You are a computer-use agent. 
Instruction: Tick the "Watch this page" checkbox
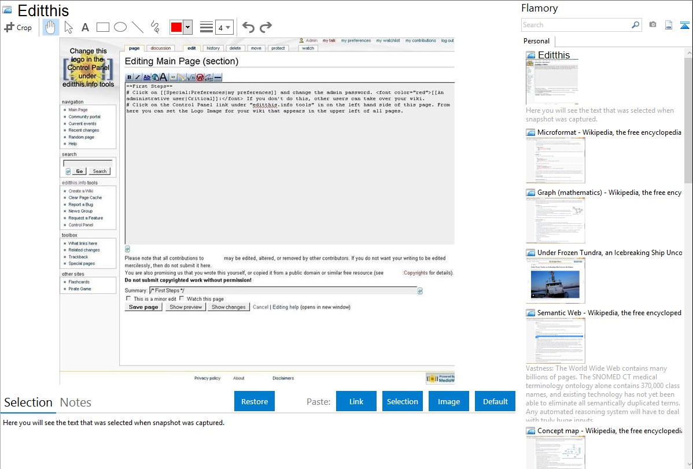point(182,299)
